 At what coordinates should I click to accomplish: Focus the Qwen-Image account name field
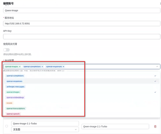tap(82, 10)
